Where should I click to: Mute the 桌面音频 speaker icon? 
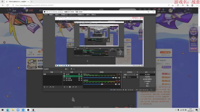click(116, 84)
